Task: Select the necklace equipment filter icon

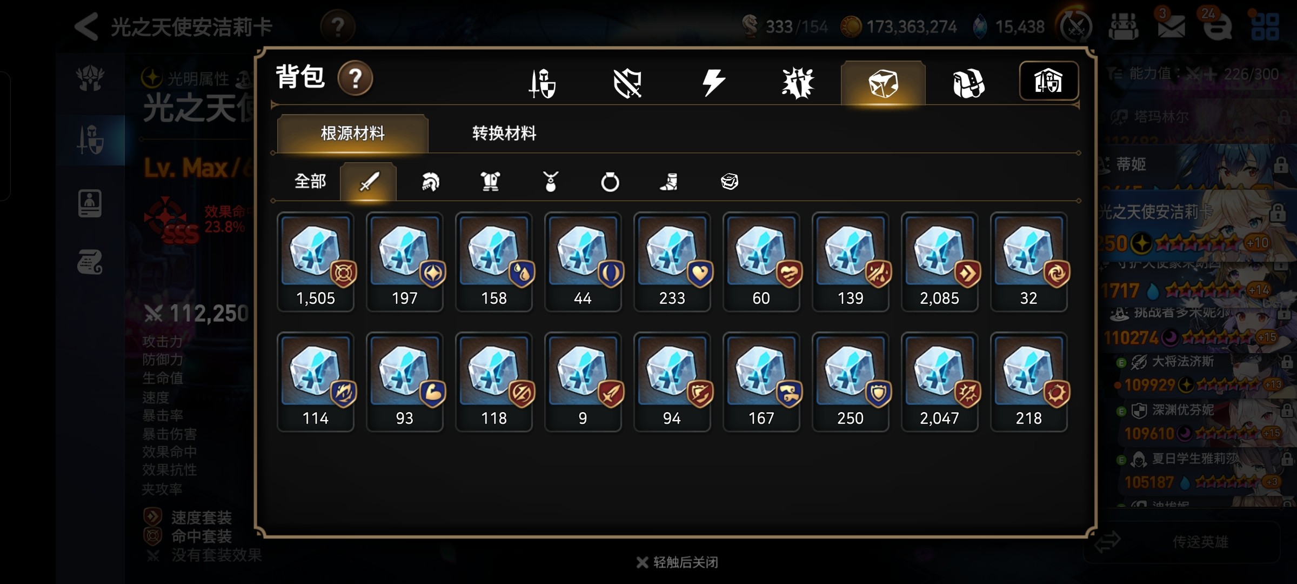Action: (550, 182)
